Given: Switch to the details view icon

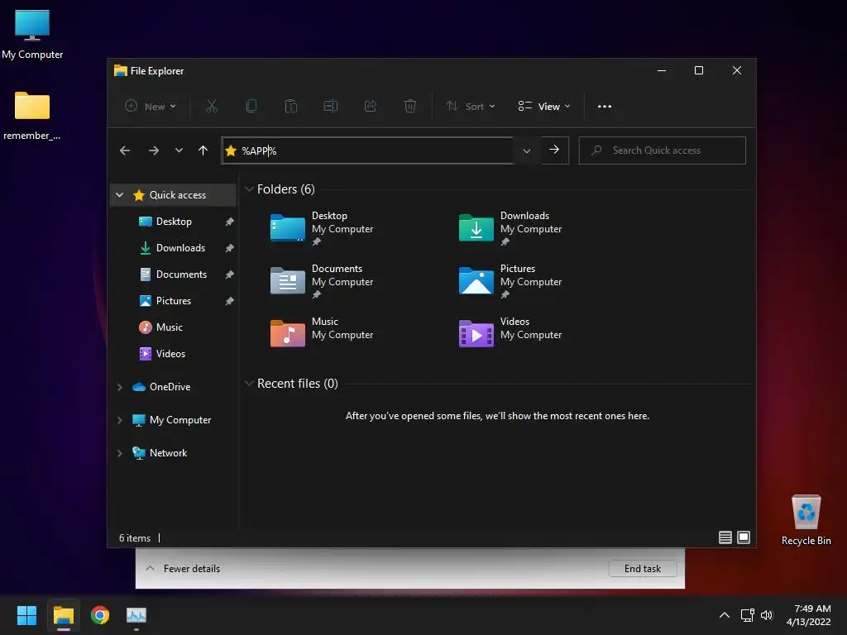Looking at the screenshot, I should tap(725, 537).
